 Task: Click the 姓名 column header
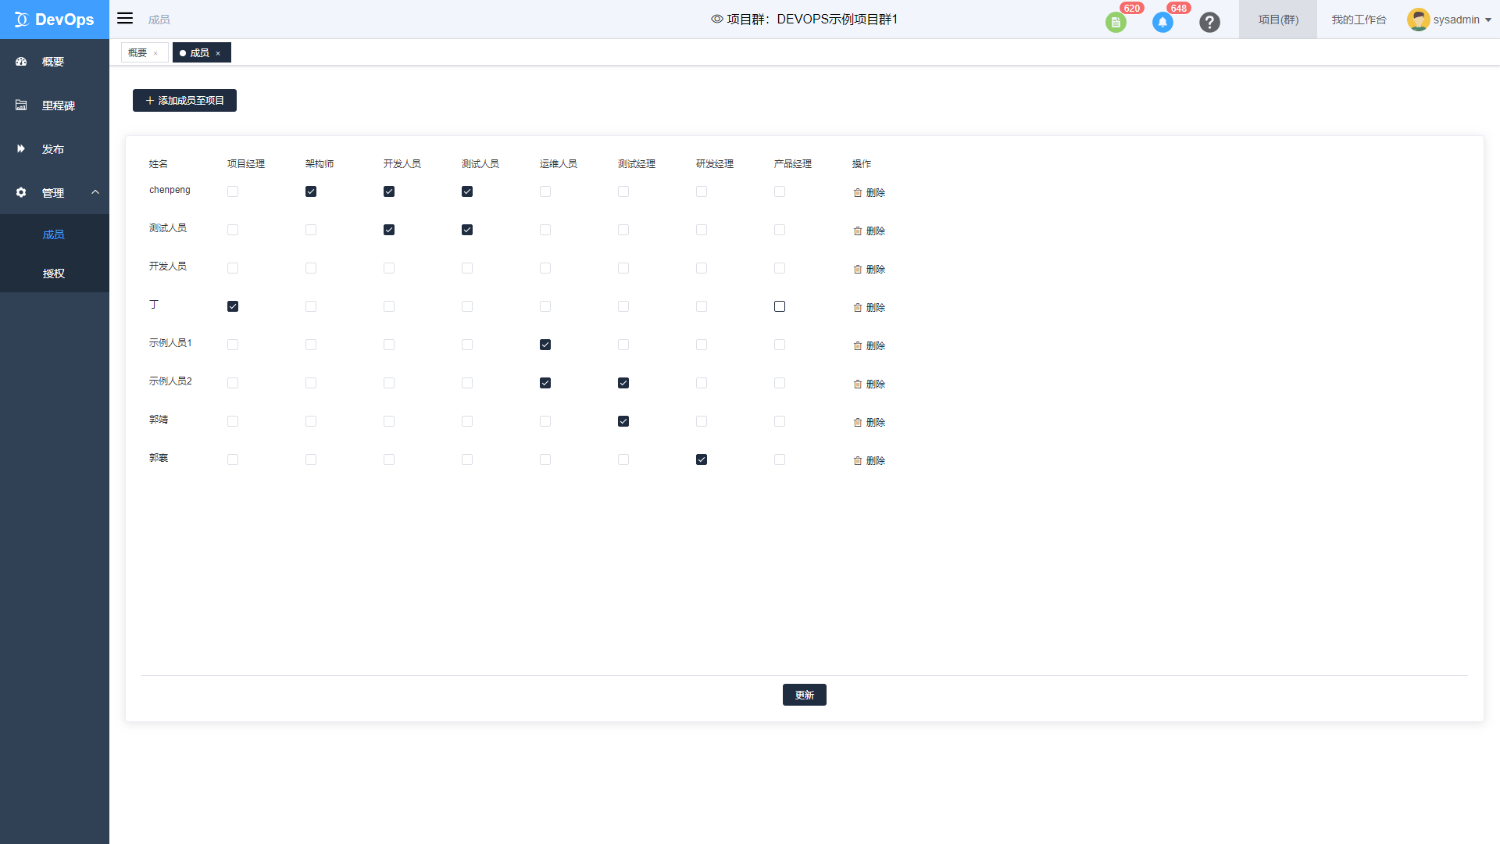click(x=159, y=164)
